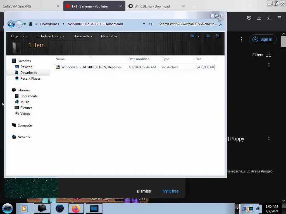Open the Organize menu

20,36
